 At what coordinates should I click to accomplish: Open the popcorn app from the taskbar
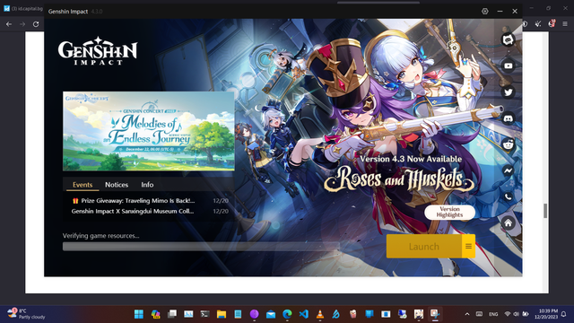click(x=352, y=314)
